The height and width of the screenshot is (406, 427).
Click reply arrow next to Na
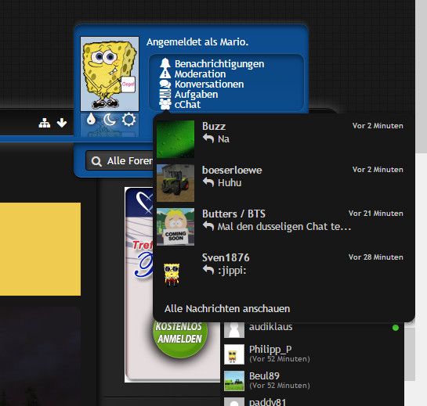(208, 138)
